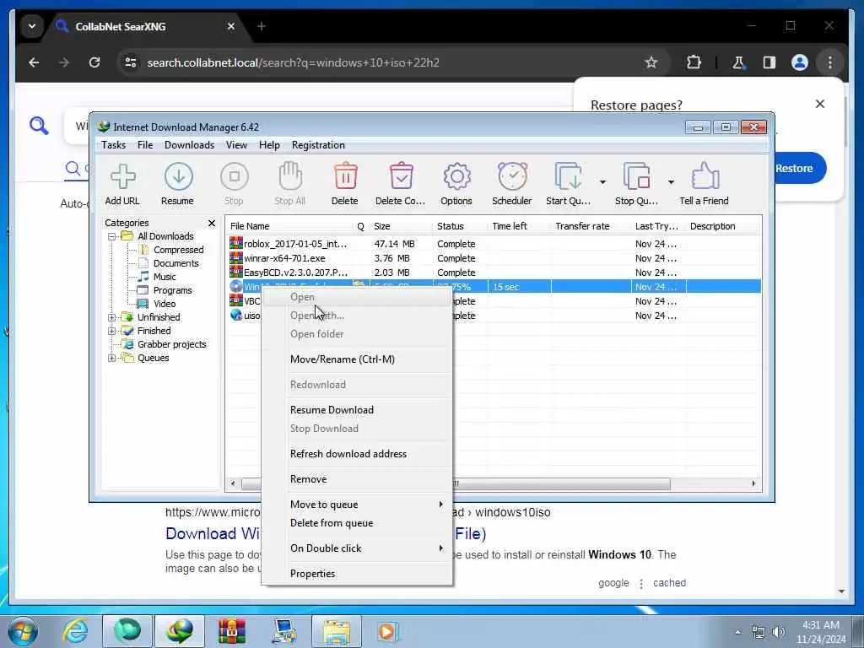Expand the Finished category node
Screen dimensions: 864x648
(112, 331)
